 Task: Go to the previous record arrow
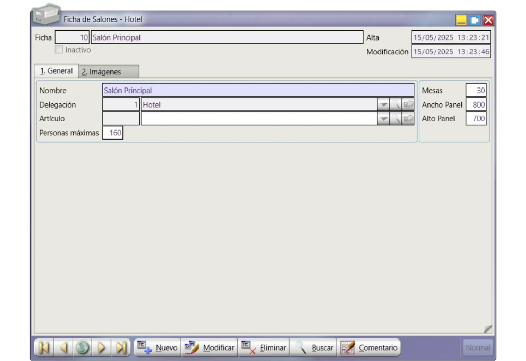(x=63, y=347)
